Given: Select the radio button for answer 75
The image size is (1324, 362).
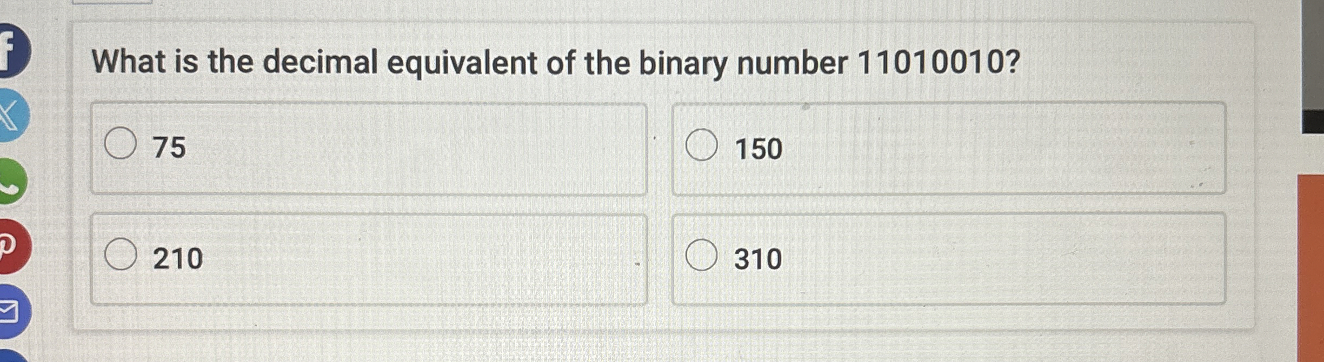Looking at the screenshot, I should coord(121,144).
